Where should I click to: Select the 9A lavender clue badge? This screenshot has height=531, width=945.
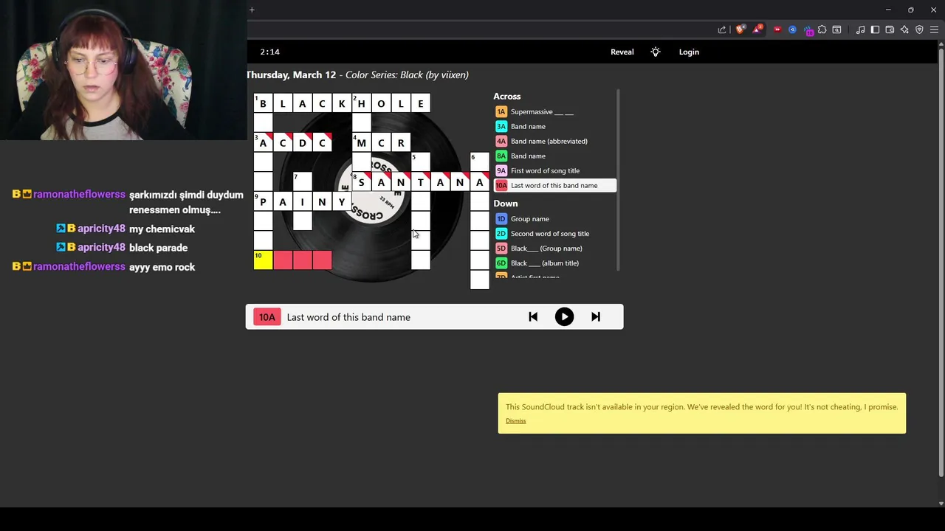click(x=501, y=170)
